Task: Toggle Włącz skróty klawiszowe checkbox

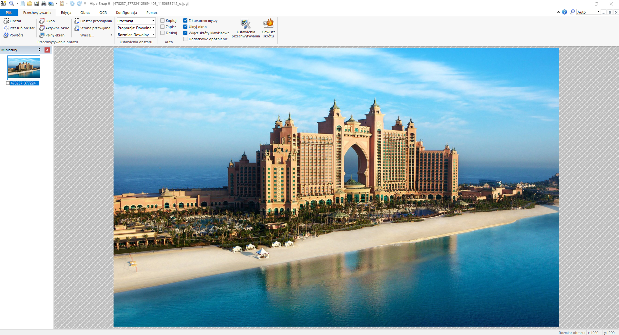Action: pos(185,33)
